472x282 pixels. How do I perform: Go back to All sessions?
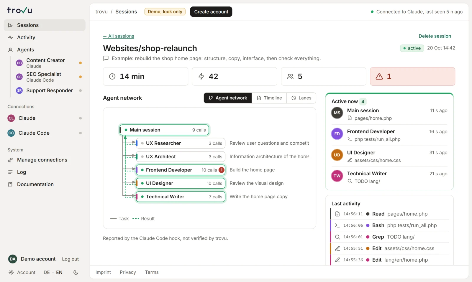coord(119,36)
